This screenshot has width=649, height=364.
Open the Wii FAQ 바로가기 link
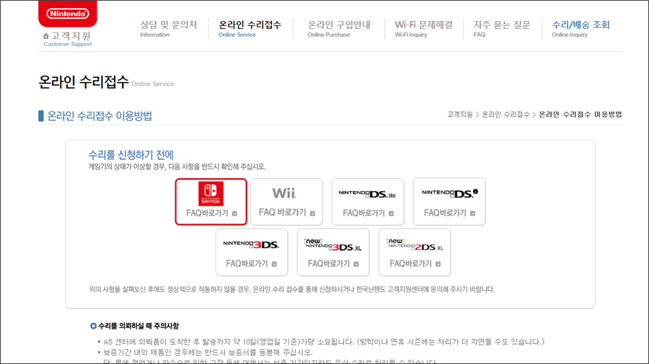coord(286,213)
